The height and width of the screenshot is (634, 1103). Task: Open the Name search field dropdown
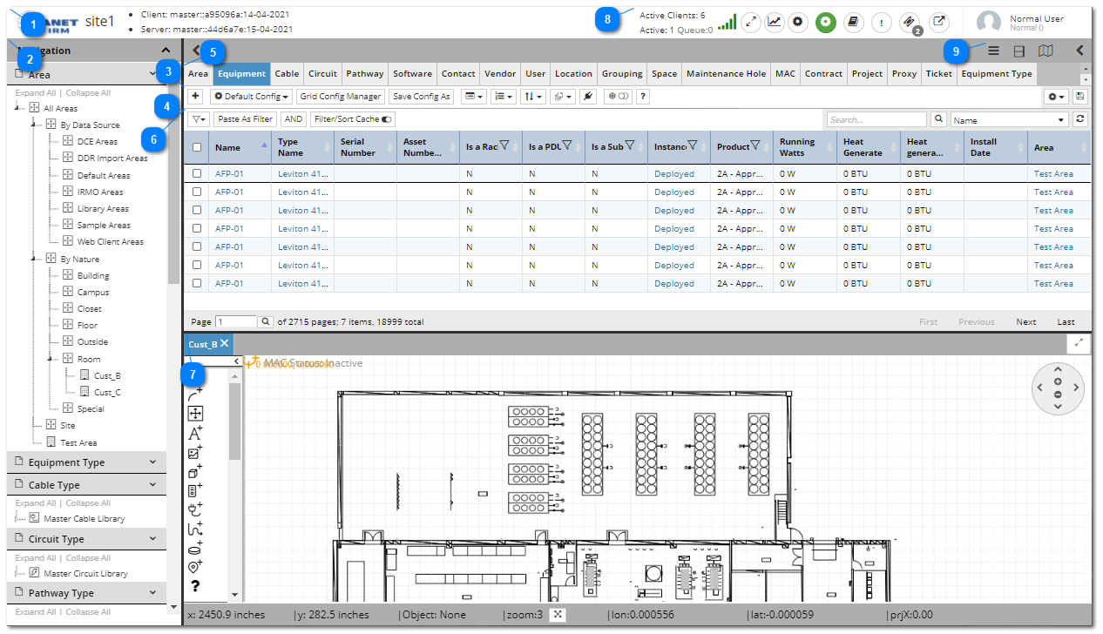tap(1010, 119)
